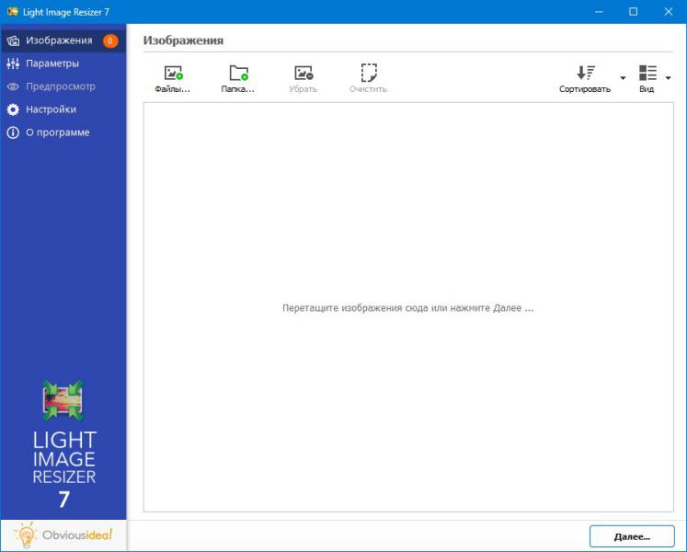Select the Очистить clear list icon
The height and width of the screenshot is (552, 687).
tap(368, 74)
